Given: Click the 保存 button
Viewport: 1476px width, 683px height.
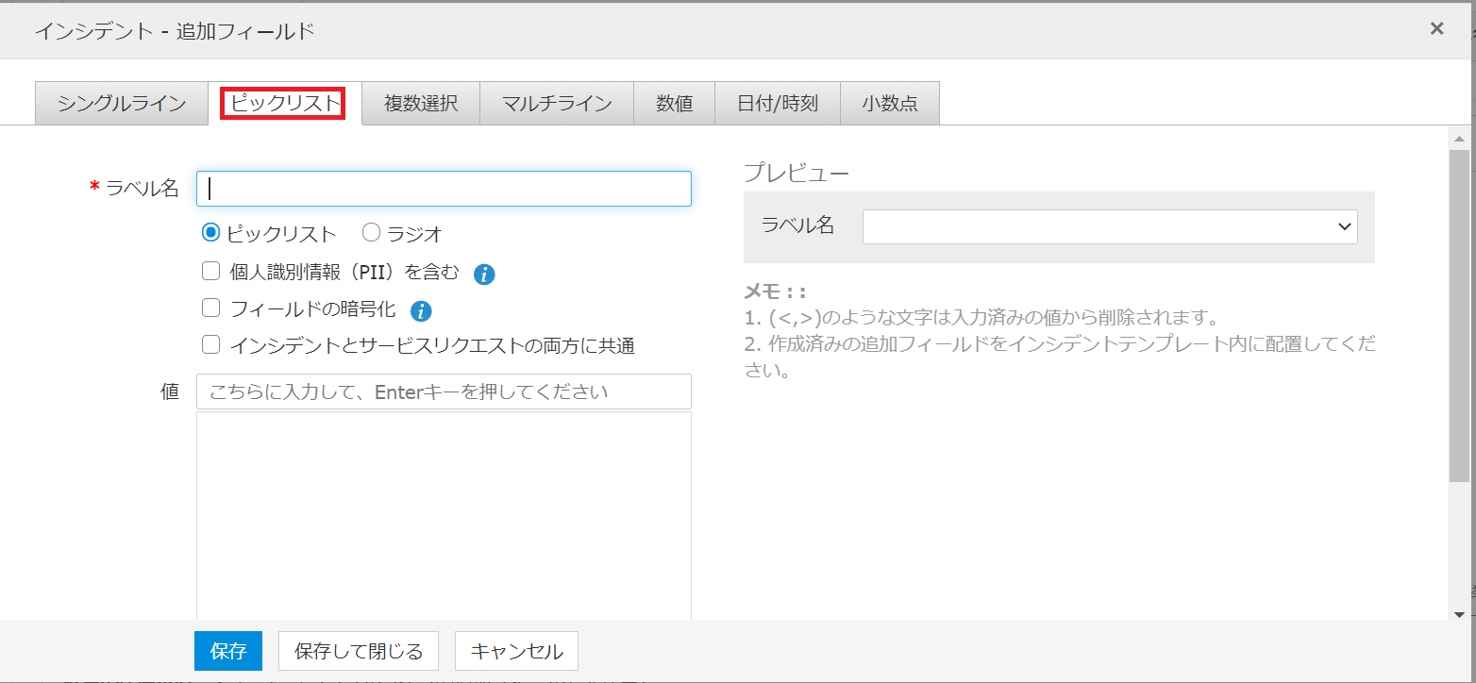Looking at the screenshot, I should (228, 651).
